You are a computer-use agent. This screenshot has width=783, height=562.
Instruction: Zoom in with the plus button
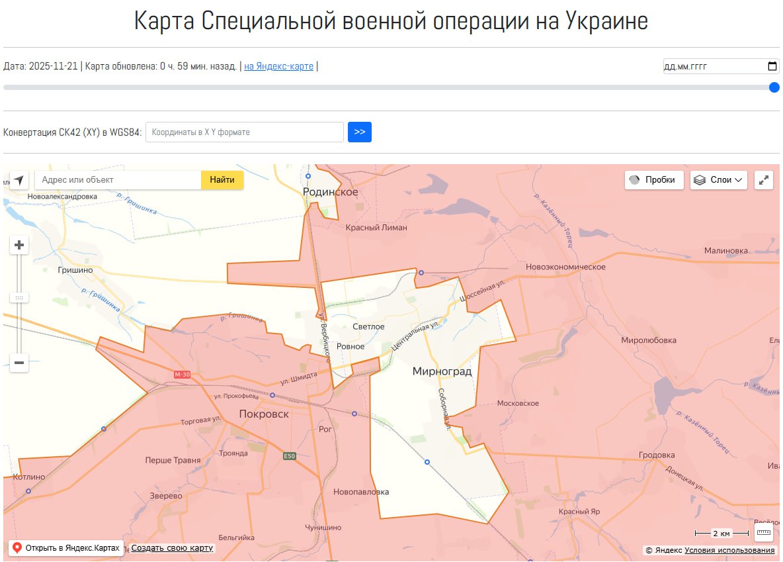coord(19,246)
